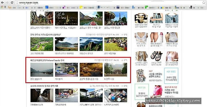The image size is (207, 107).
Task: Open the '길 가는 대로' No.504 source link
Action: 104,86
